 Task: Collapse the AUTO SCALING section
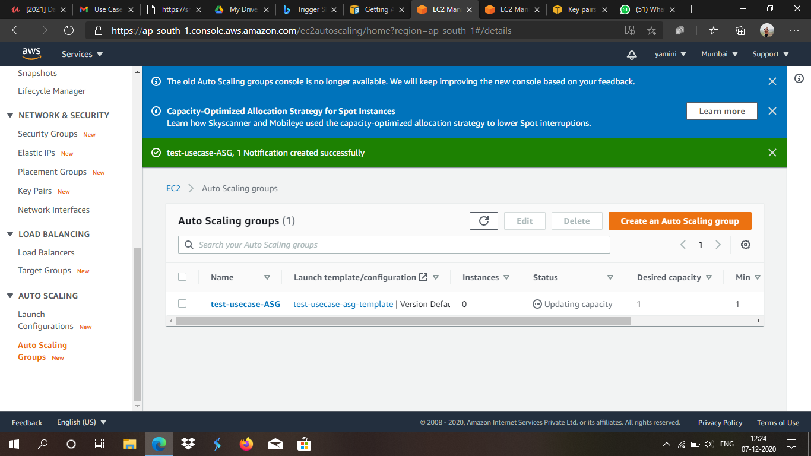(x=10, y=296)
